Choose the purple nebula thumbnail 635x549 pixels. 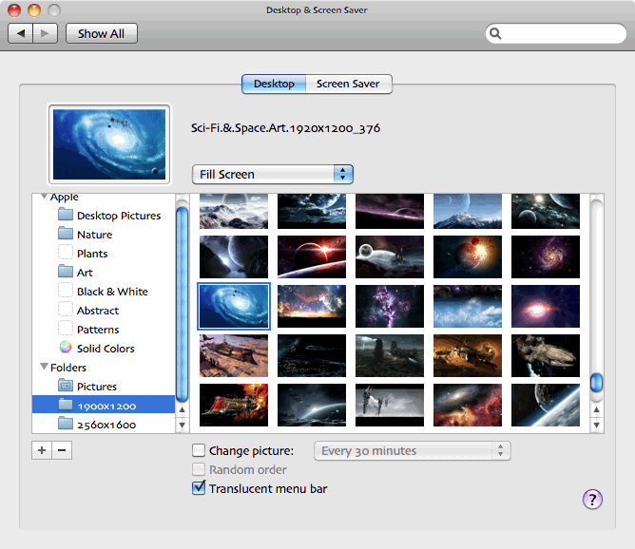pyautogui.click(x=390, y=306)
